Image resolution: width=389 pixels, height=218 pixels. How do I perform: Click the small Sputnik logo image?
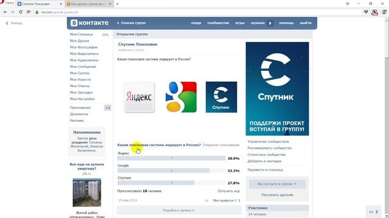[x=221, y=97]
